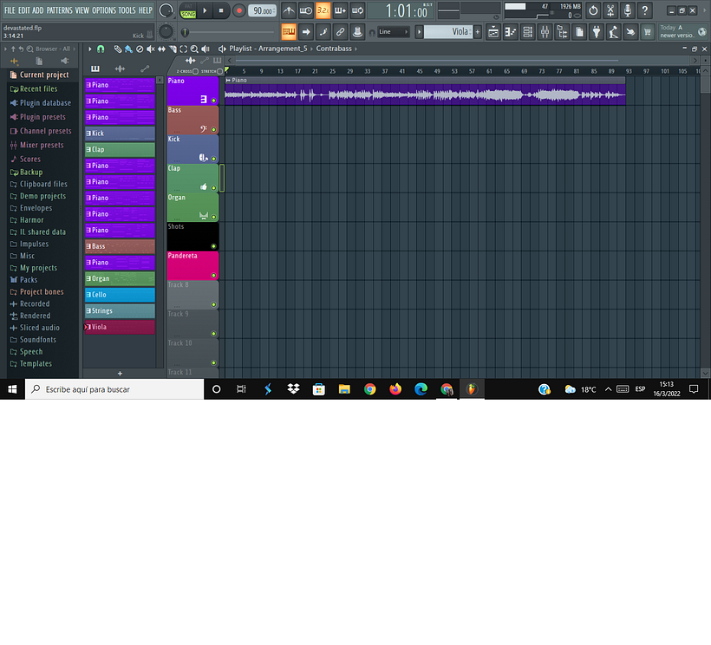The width and height of the screenshot is (711, 645).
Task: Select the playlist Zoom tool
Action: coord(194,49)
